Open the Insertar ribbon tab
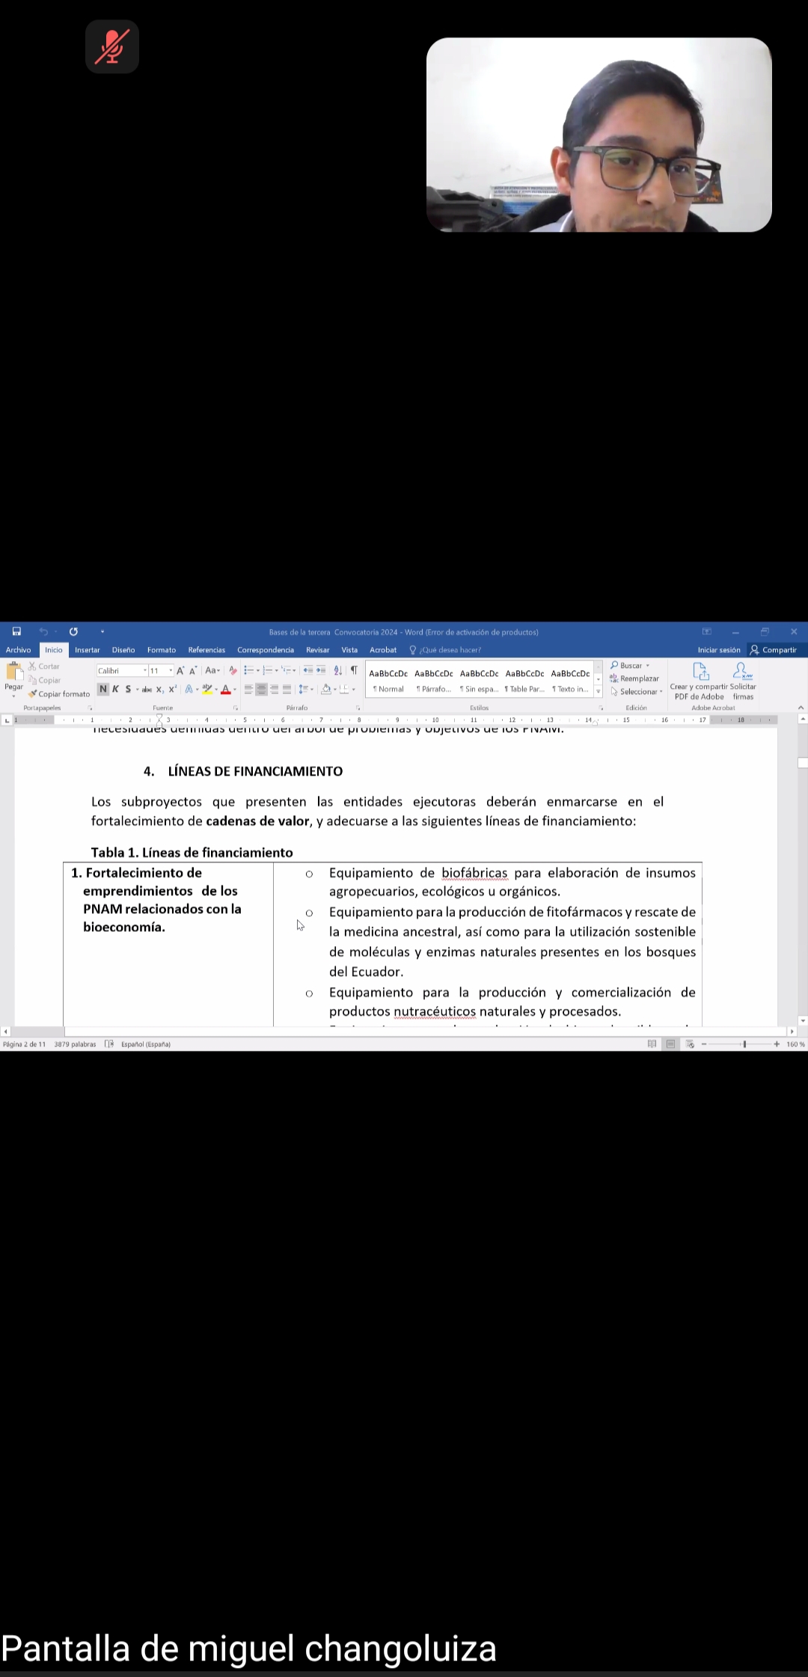Viewport: 808px width, 1677px height. (87, 650)
